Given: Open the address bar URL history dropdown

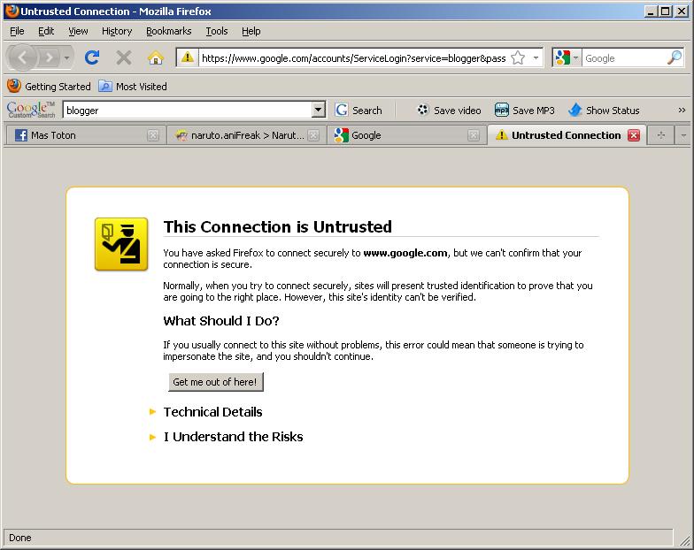Looking at the screenshot, I should pos(536,58).
